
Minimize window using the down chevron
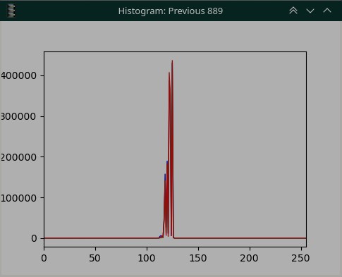coord(310,11)
